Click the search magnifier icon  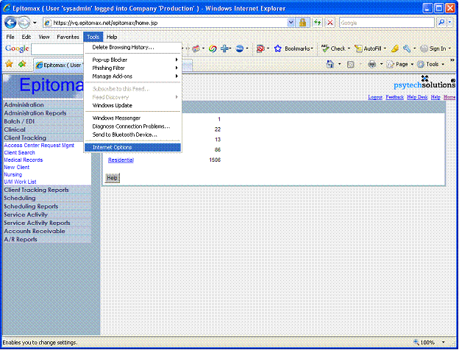point(440,23)
